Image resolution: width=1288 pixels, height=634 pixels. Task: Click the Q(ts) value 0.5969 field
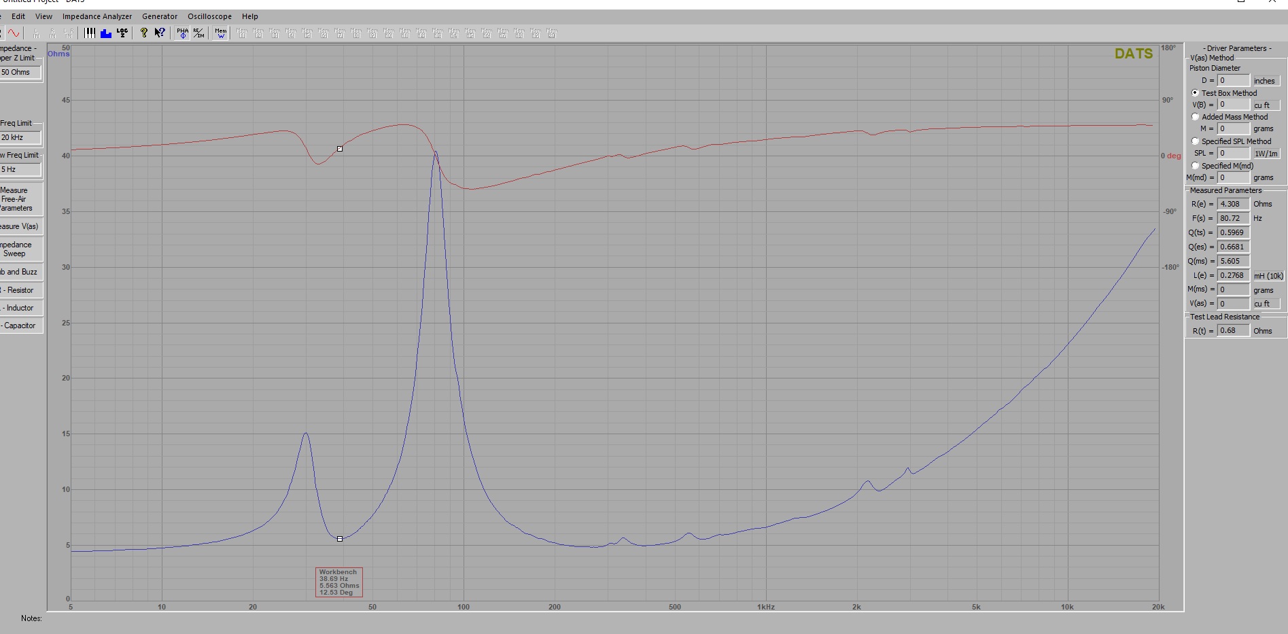click(x=1233, y=232)
